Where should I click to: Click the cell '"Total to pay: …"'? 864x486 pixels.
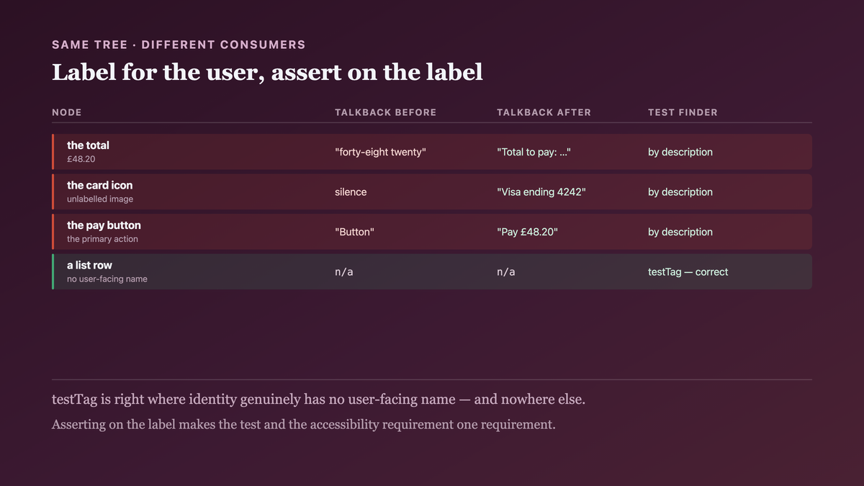(534, 152)
